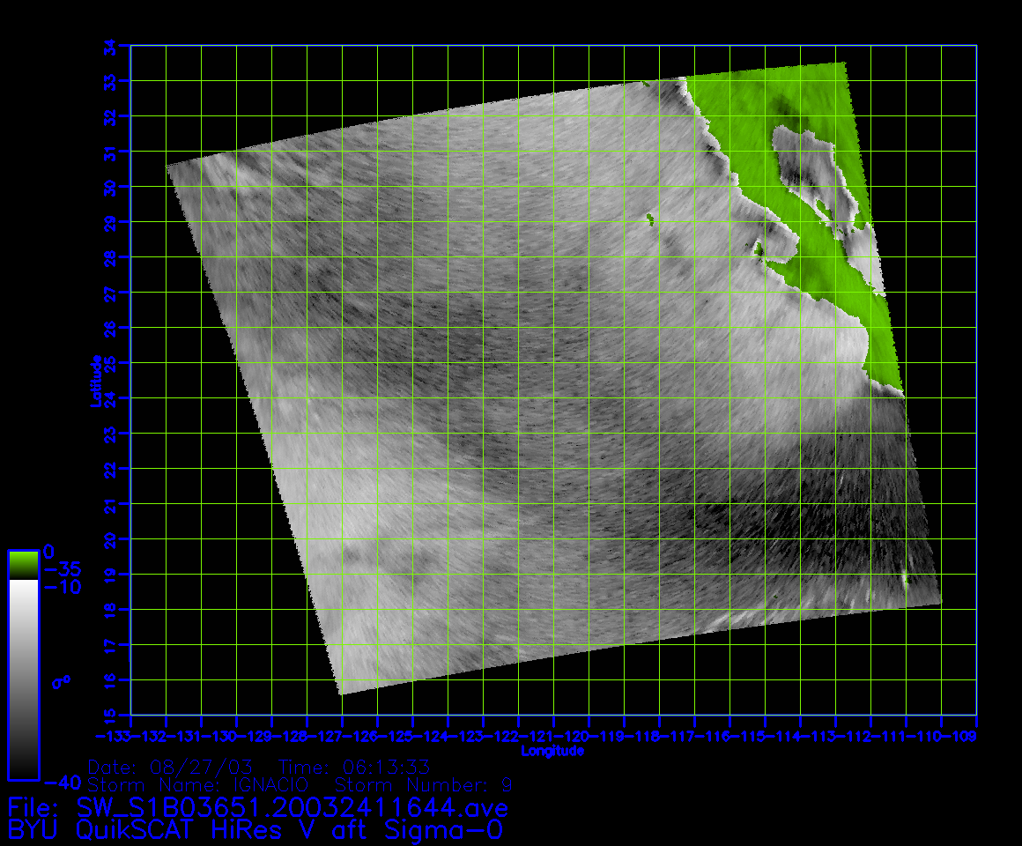Click the Latitude axis title
1022x846 pixels.
(x=93, y=381)
